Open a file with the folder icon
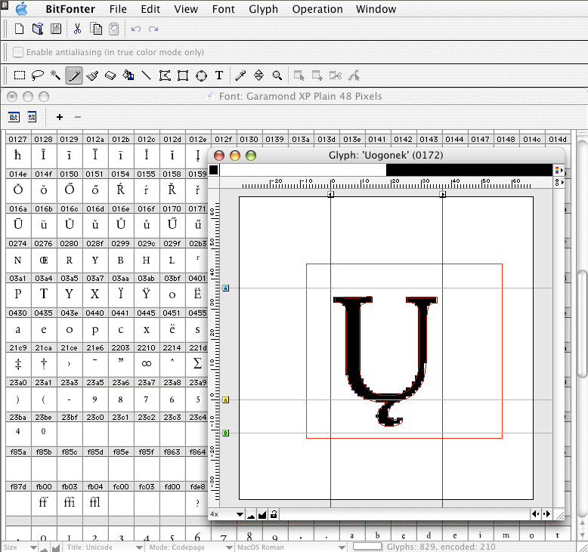 [38, 29]
